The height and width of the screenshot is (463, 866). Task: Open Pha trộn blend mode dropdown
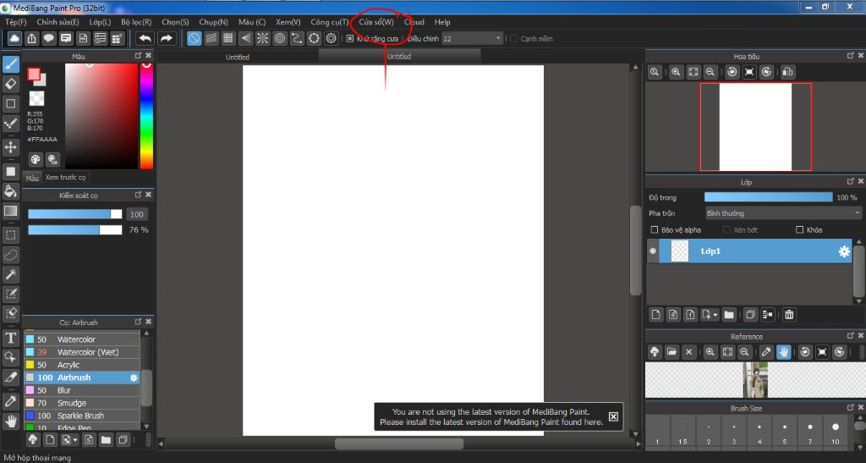coord(783,213)
